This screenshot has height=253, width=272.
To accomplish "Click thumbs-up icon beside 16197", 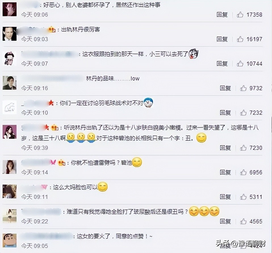I will coord(240,39).
